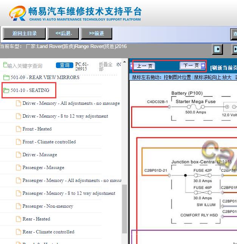
Task: Go forward with the >>前进 button
Action: [96, 33]
